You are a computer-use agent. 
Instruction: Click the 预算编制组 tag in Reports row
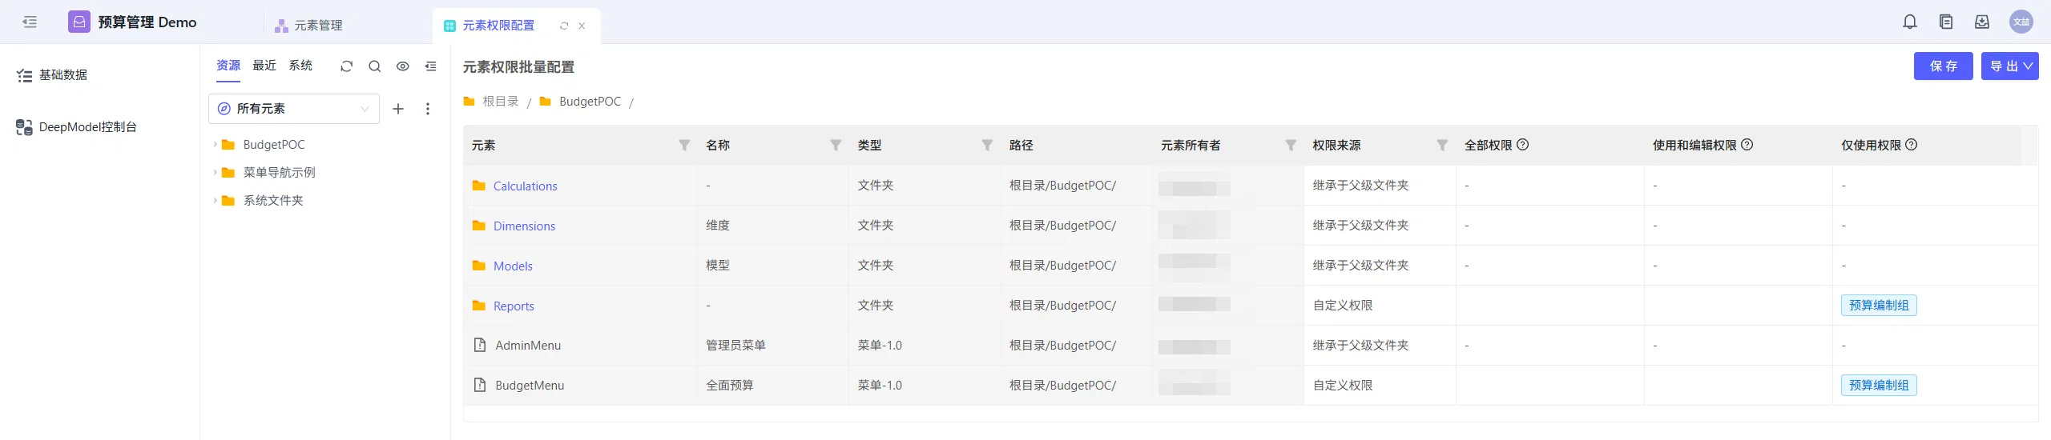pyautogui.click(x=1879, y=305)
